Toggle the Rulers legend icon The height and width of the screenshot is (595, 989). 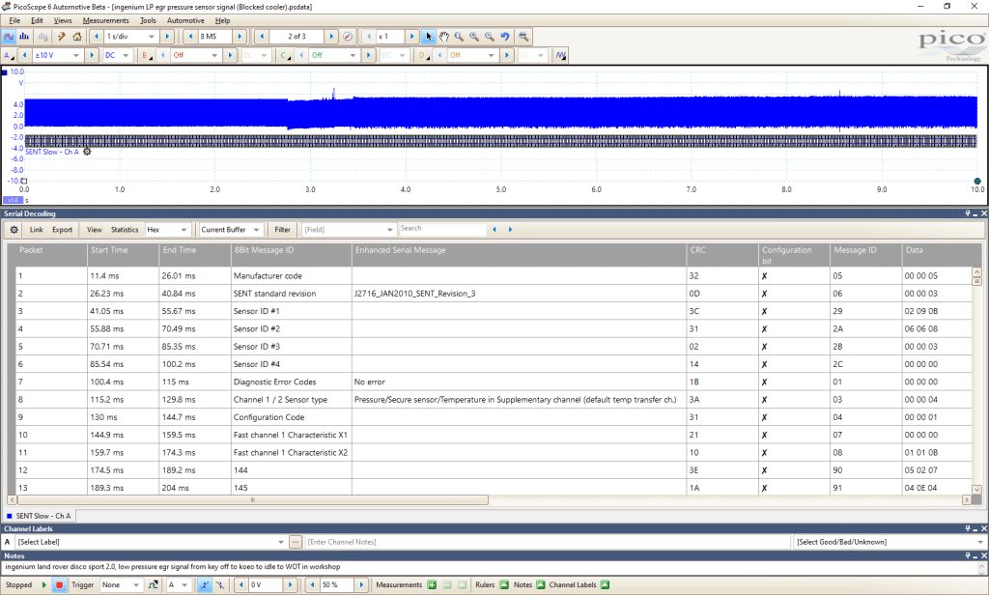pyautogui.click(x=504, y=585)
